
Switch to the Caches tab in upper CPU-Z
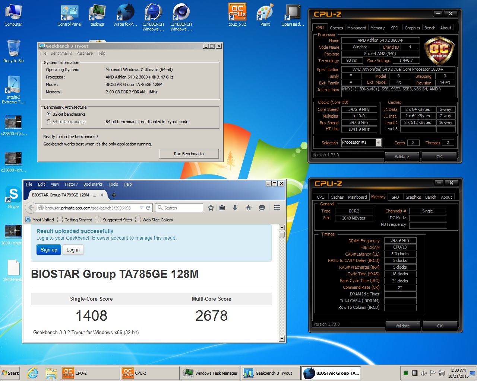(337, 28)
